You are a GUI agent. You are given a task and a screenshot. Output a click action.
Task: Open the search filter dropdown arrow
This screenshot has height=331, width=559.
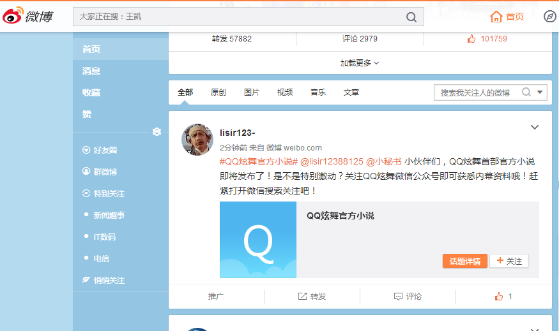point(540,92)
